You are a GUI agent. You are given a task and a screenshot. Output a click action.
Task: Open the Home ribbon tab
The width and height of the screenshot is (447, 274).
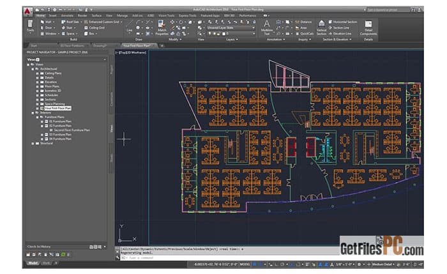point(40,16)
